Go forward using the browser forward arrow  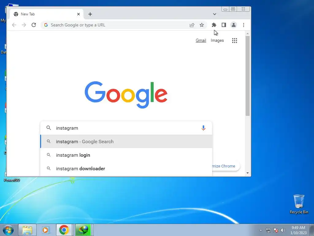(x=24, y=25)
